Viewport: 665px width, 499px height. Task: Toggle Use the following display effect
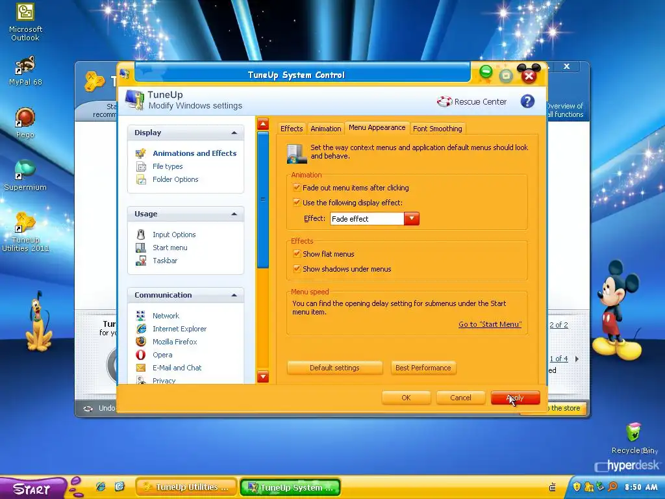click(x=297, y=203)
